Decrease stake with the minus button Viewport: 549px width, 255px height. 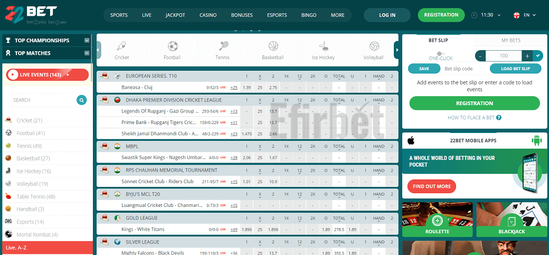[x=480, y=55]
